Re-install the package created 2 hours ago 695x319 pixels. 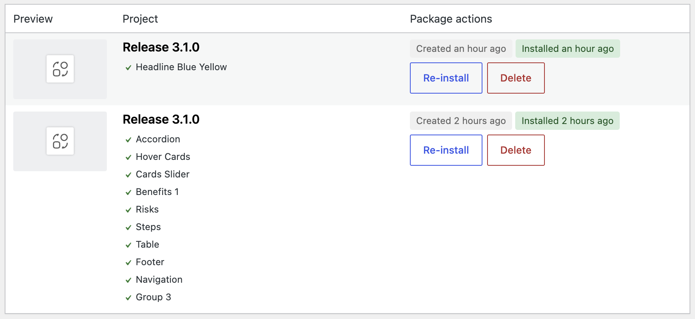tap(446, 150)
